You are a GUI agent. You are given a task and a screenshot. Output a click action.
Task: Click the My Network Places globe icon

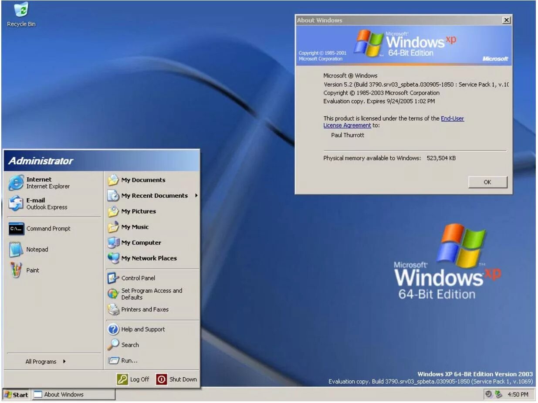click(113, 258)
